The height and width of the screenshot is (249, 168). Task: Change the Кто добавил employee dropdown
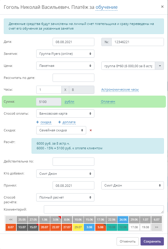click(65, 174)
